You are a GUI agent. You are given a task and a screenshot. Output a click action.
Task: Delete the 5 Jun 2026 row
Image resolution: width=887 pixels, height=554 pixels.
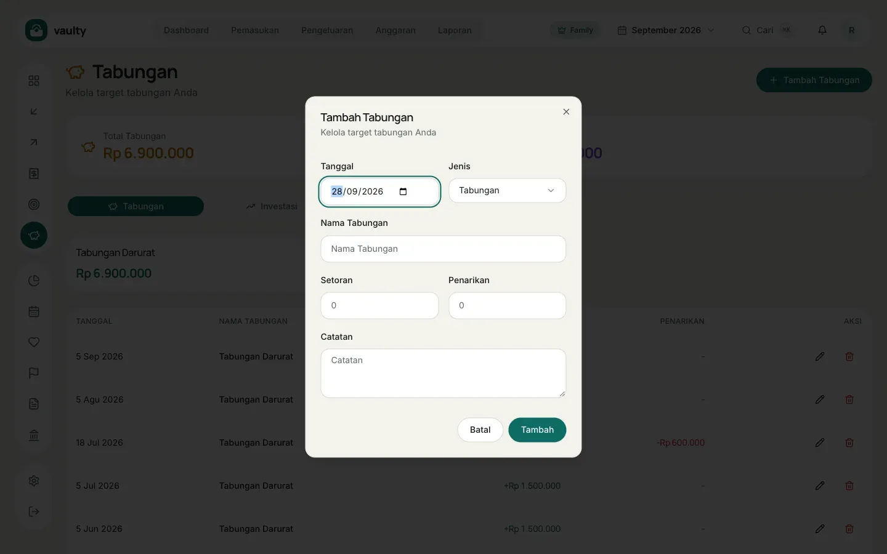click(849, 529)
